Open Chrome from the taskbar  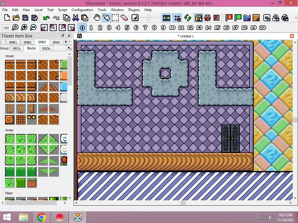click(x=42, y=217)
